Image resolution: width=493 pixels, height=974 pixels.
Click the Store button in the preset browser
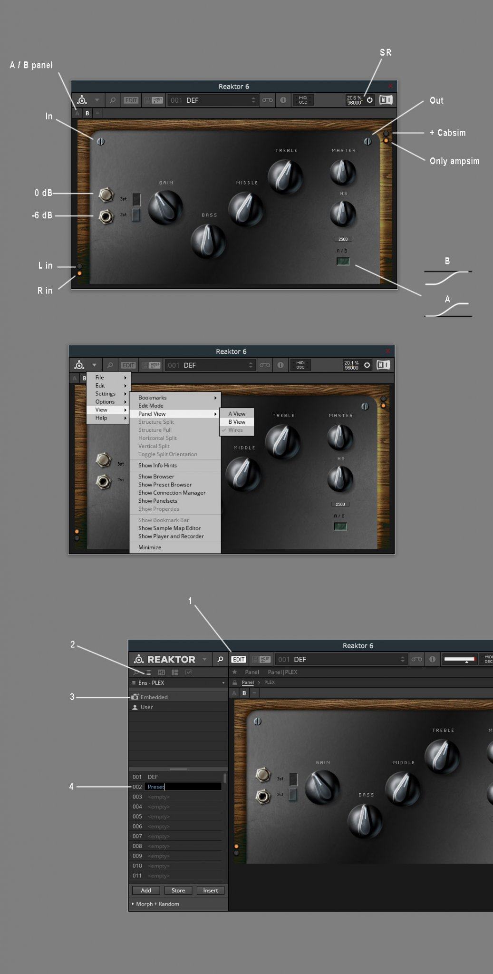(178, 890)
